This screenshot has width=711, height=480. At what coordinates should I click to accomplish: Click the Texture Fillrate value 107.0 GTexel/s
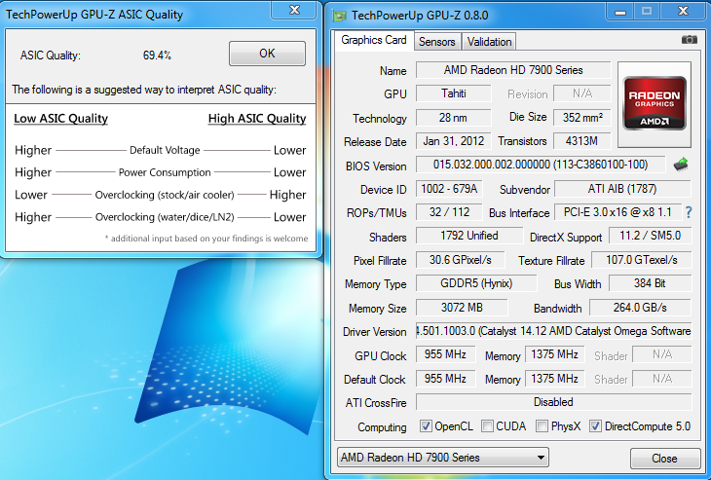pos(642,260)
